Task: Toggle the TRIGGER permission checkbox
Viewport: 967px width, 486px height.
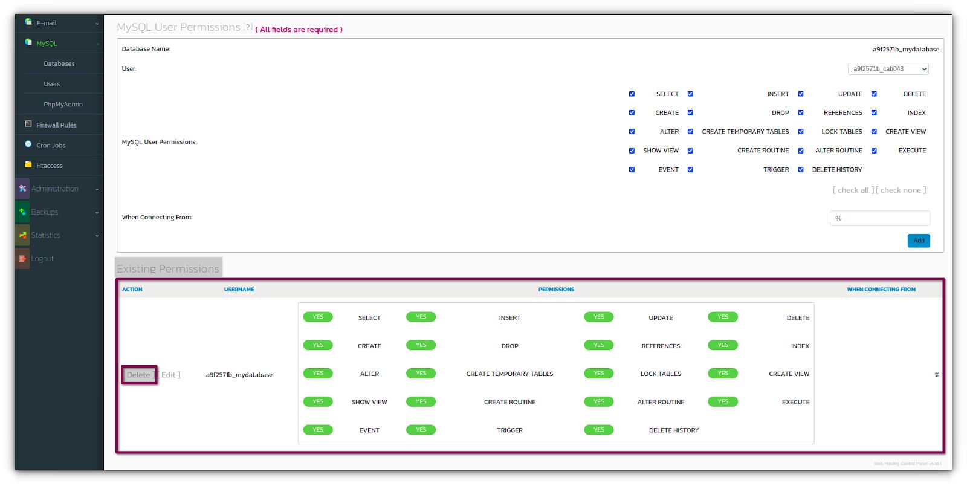Action: coord(690,169)
